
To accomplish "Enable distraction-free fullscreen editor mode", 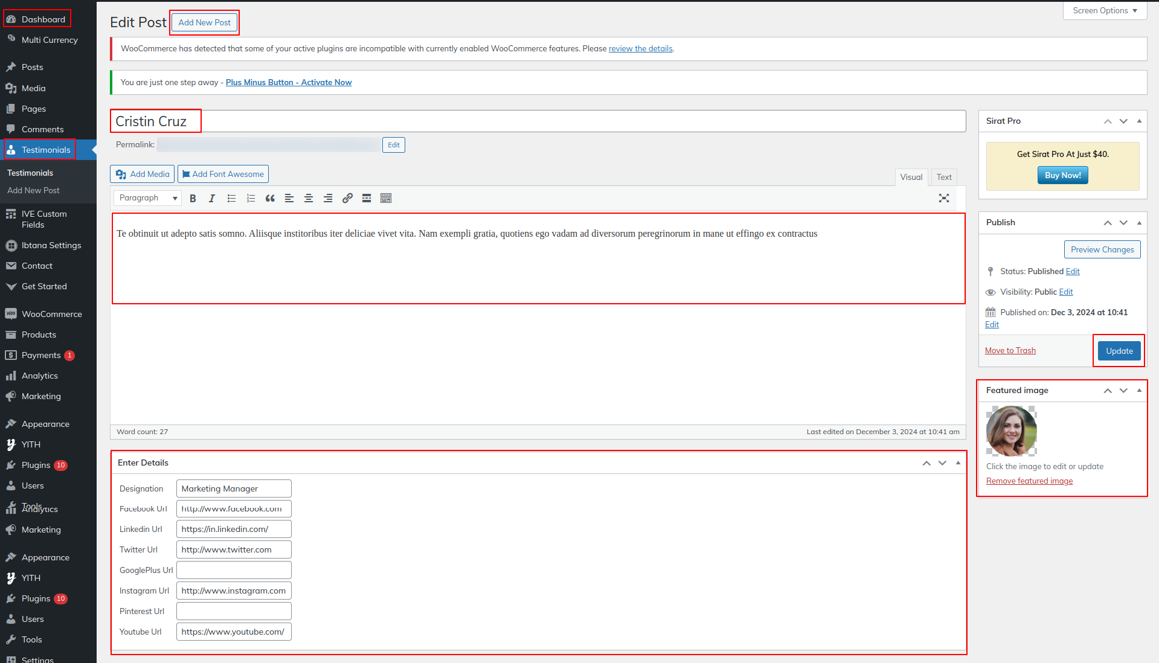I will tap(944, 198).
